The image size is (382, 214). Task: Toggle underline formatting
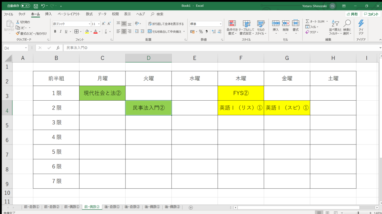66,31
